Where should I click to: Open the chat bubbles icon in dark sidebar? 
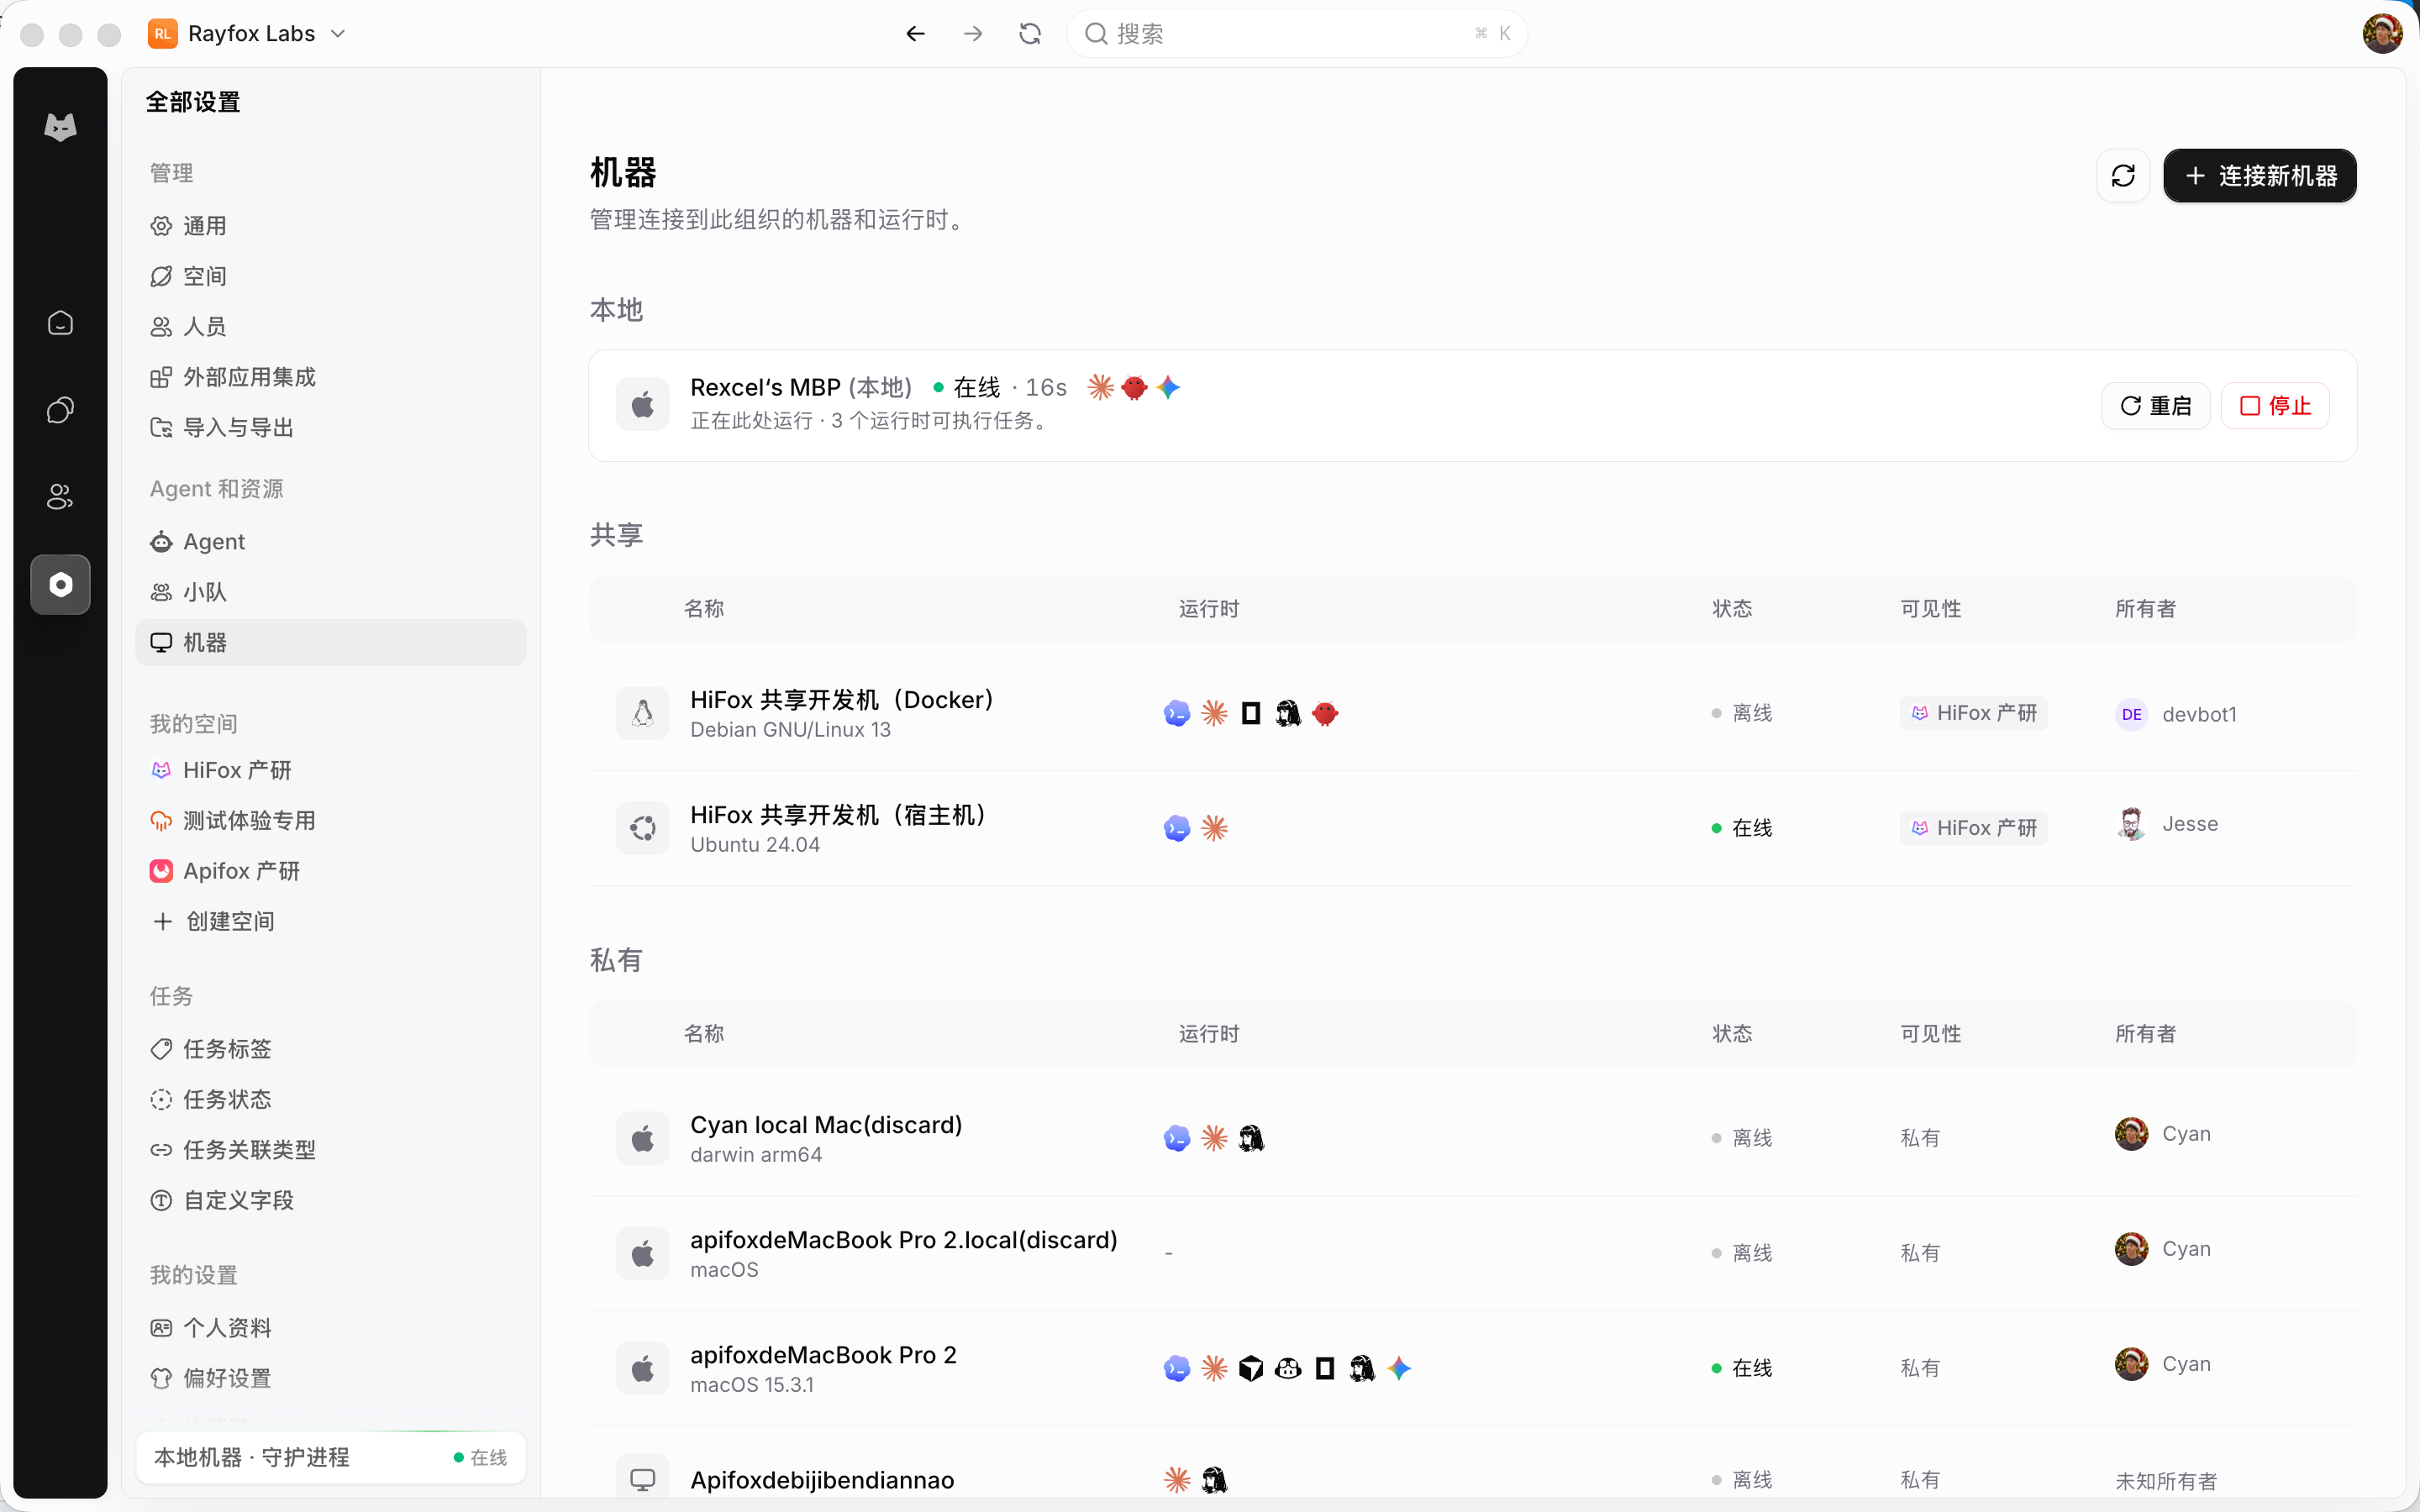(60, 410)
